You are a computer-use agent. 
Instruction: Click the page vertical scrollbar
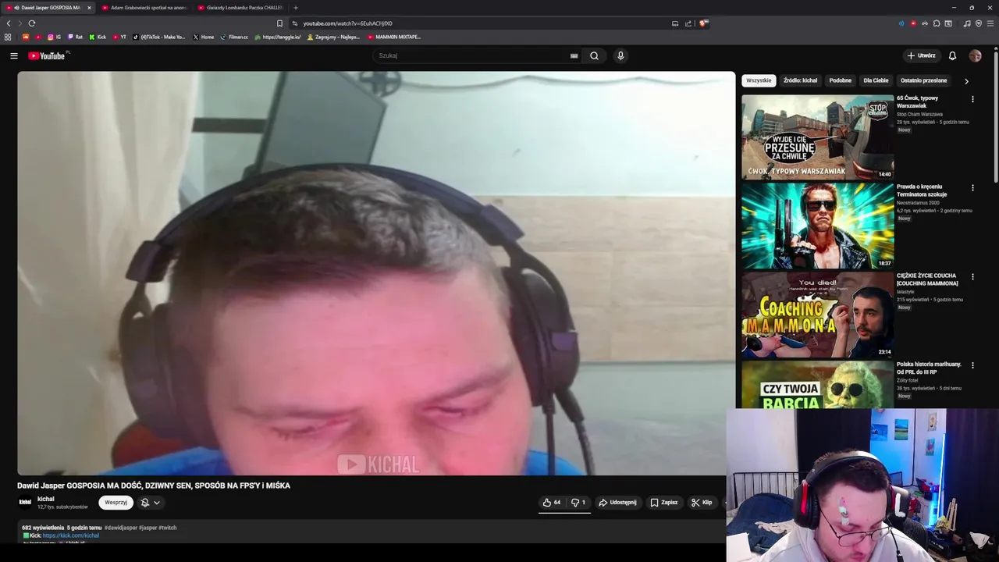pyautogui.click(x=995, y=117)
